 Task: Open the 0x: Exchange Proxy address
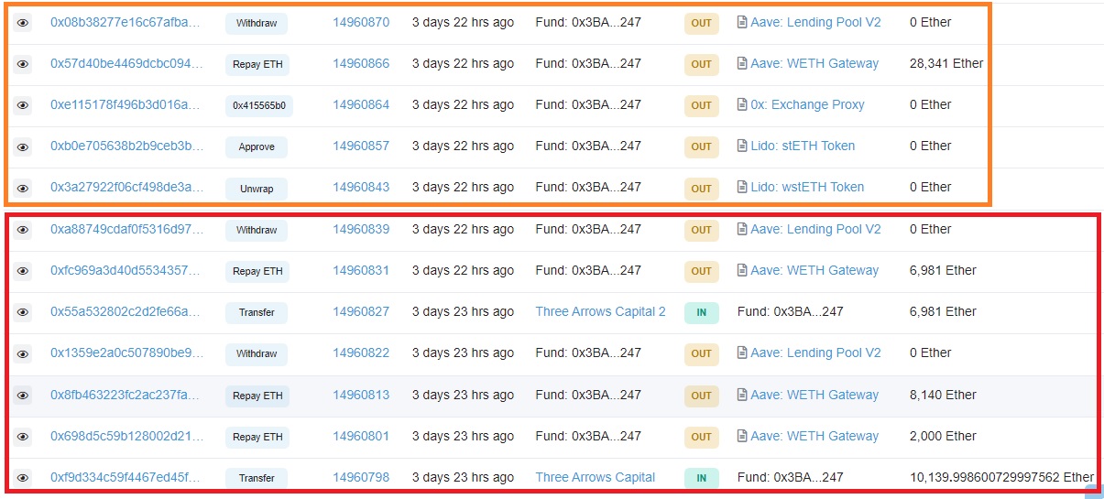pos(807,104)
